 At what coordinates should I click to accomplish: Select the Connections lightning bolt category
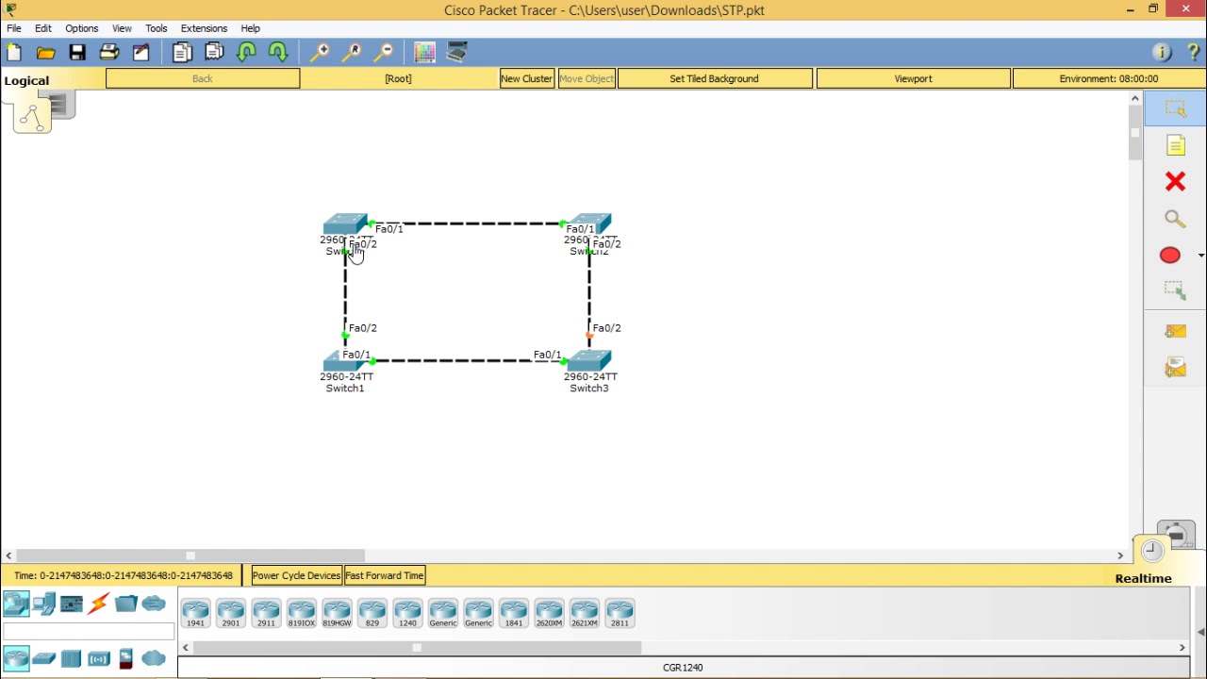tap(98, 604)
